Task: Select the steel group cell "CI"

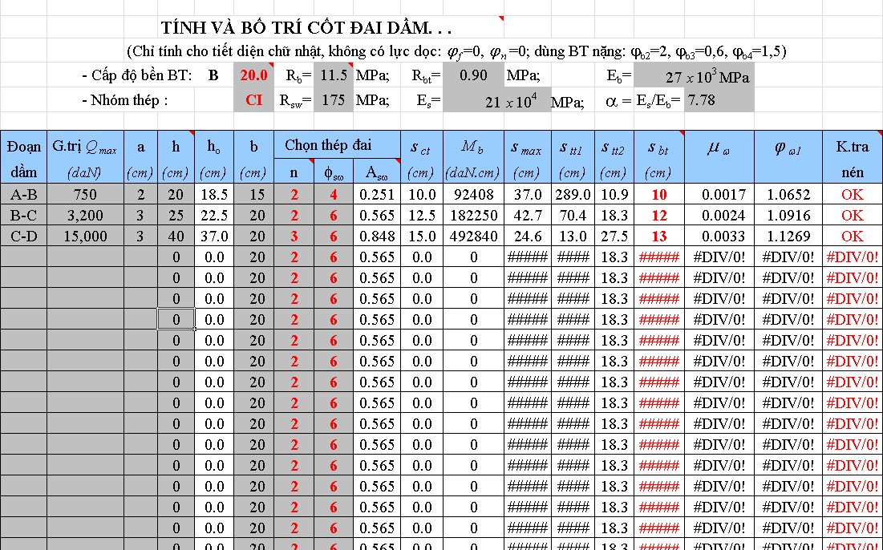Action: click(253, 100)
